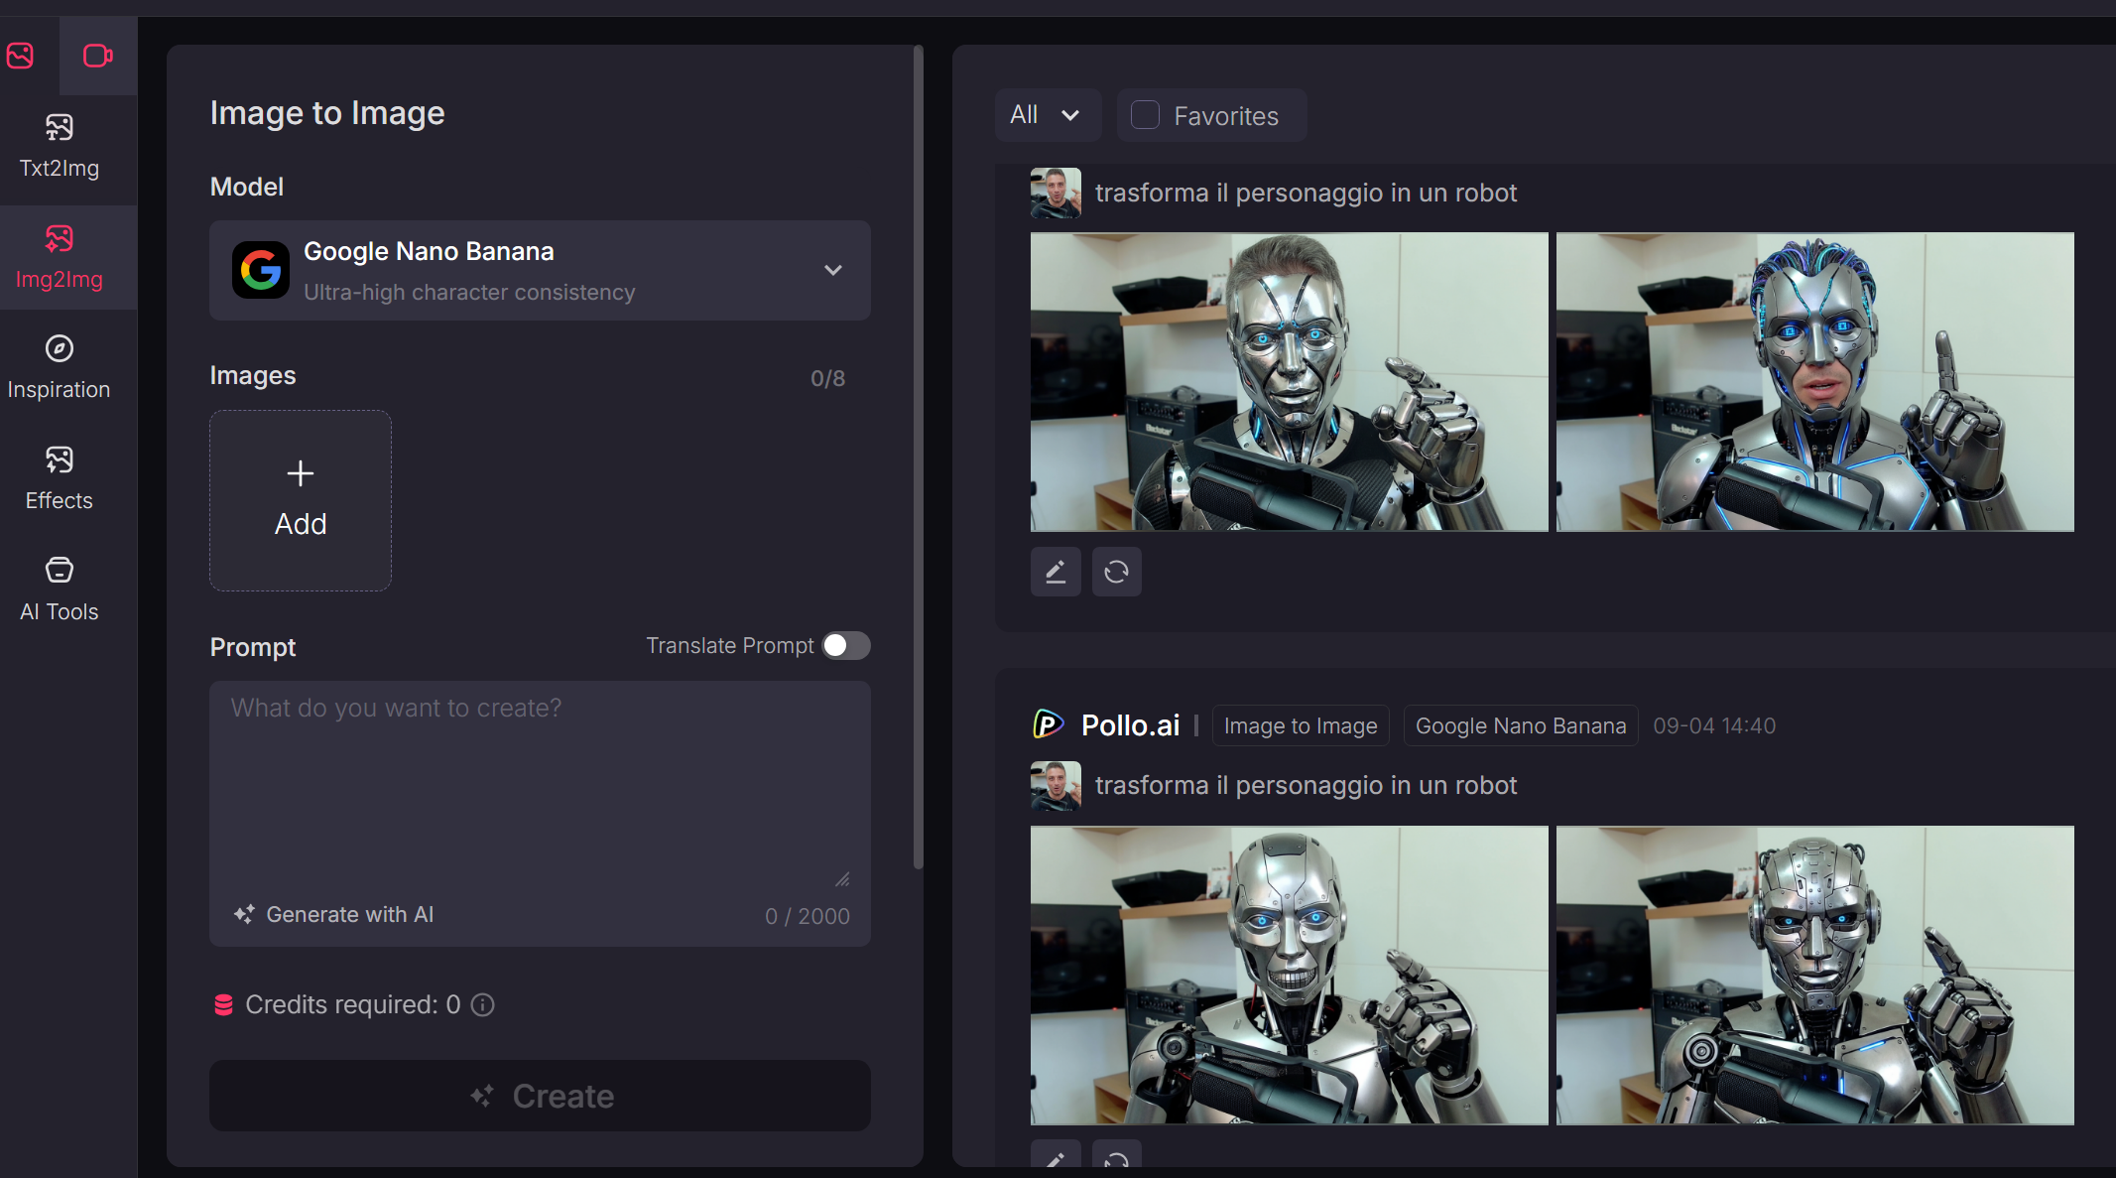Click the Pollo.ai logo icon
The height and width of the screenshot is (1178, 2116).
(x=1049, y=724)
